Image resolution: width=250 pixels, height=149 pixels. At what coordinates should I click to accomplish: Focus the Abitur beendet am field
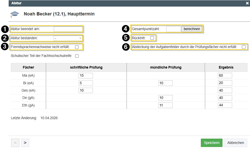coord(68,29)
